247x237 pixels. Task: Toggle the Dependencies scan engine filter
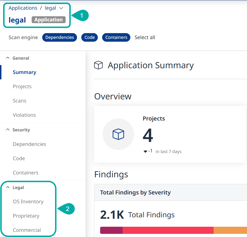tap(60, 37)
